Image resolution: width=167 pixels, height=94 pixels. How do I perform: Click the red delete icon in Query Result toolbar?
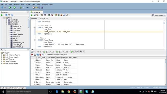coord(40,55)
